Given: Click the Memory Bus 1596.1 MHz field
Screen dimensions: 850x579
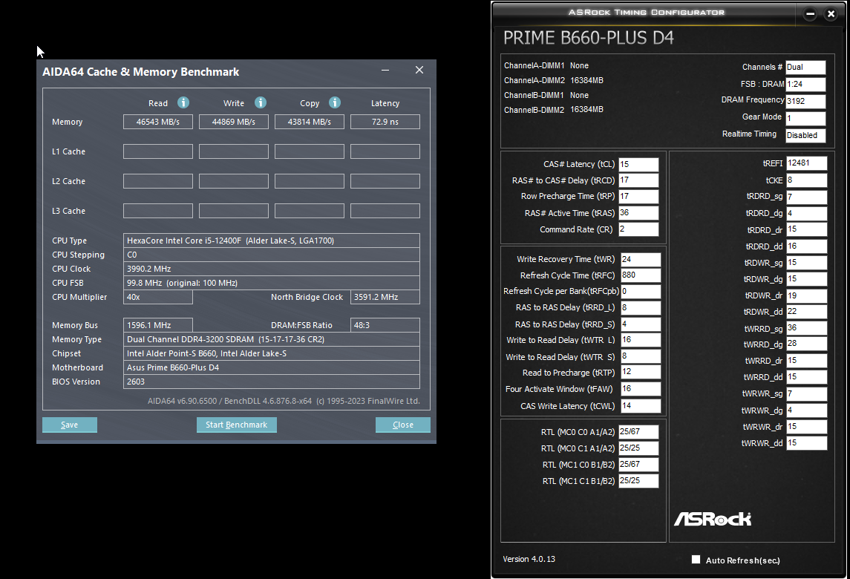Looking at the screenshot, I should point(157,325).
